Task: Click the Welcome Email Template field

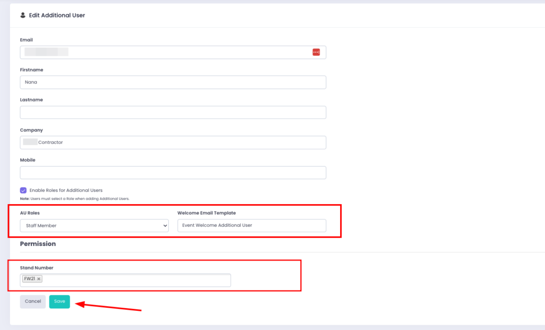Action: coord(251,226)
